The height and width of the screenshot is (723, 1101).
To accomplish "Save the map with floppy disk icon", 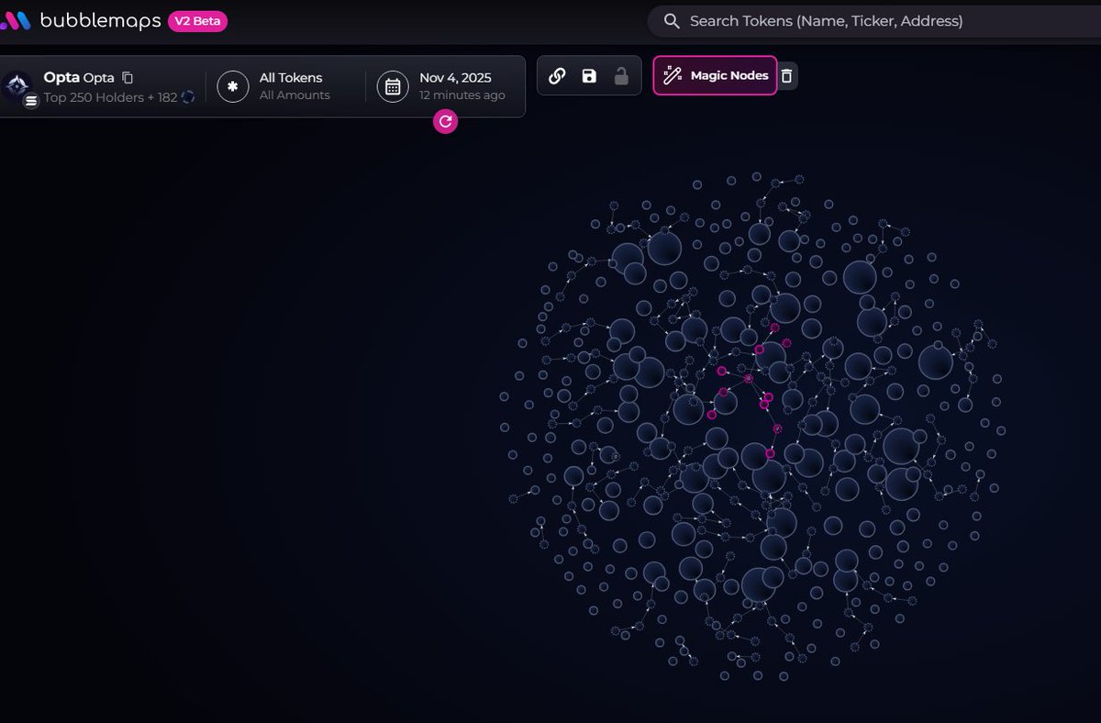I will (589, 76).
